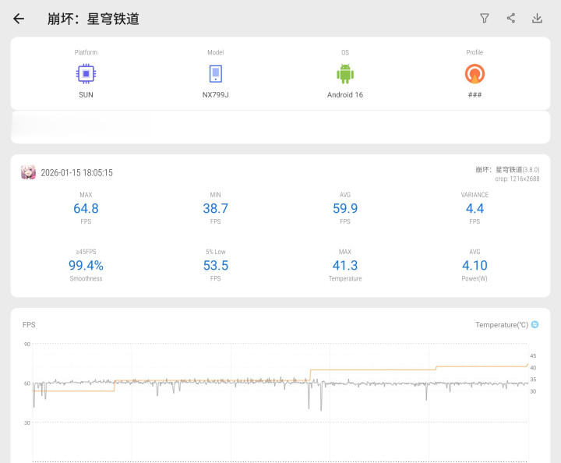Screen dimensions: 561x463
Task: Toggle the Temperature(℃) blue switch icon
Action: click(x=535, y=324)
